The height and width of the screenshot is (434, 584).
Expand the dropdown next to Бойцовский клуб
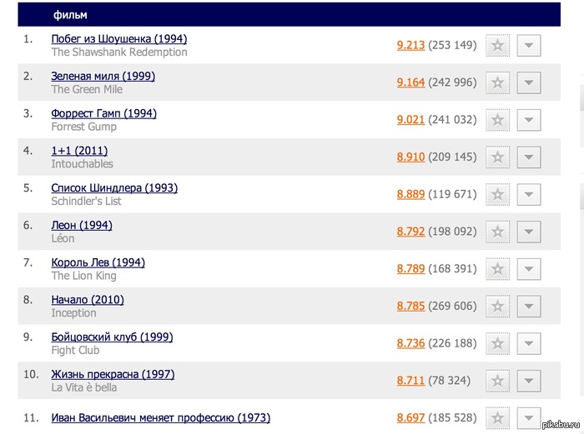tap(529, 344)
